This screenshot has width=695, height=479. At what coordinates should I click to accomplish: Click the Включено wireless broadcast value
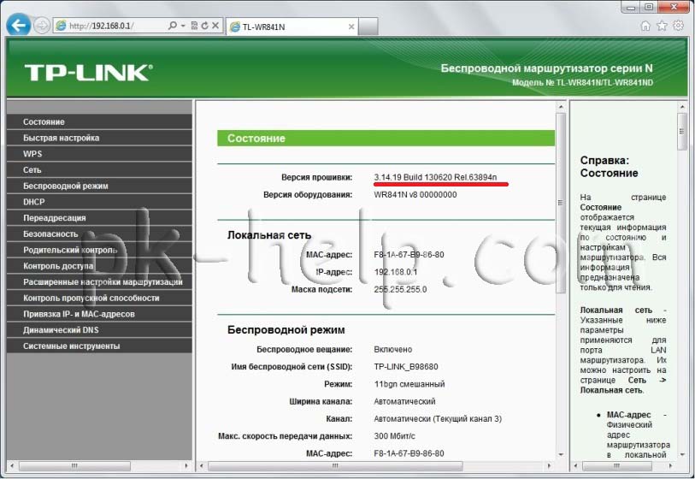(392, 349)
